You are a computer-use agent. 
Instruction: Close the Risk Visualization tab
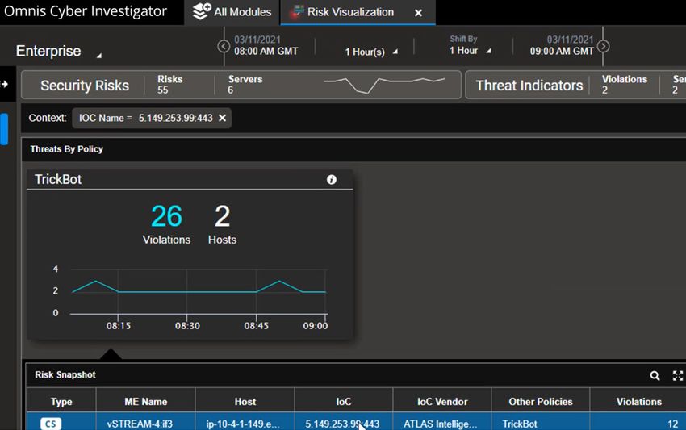[418, 13]
